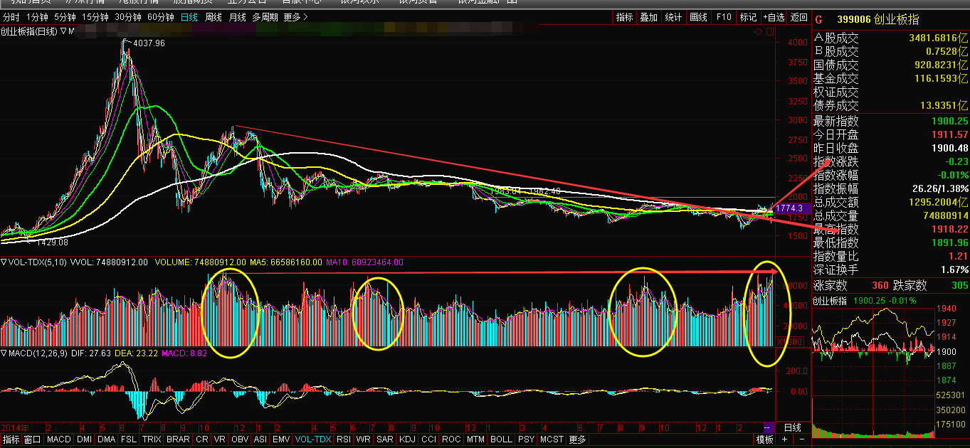Click the plus zoom button at bottom right
This screenshot has height=448, width=970.
point(785,439)
